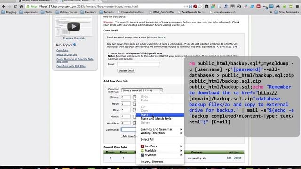The width and height of the screenshot is (301, 169).
Task: Focus the Month input field
Action: coord(126,116)
